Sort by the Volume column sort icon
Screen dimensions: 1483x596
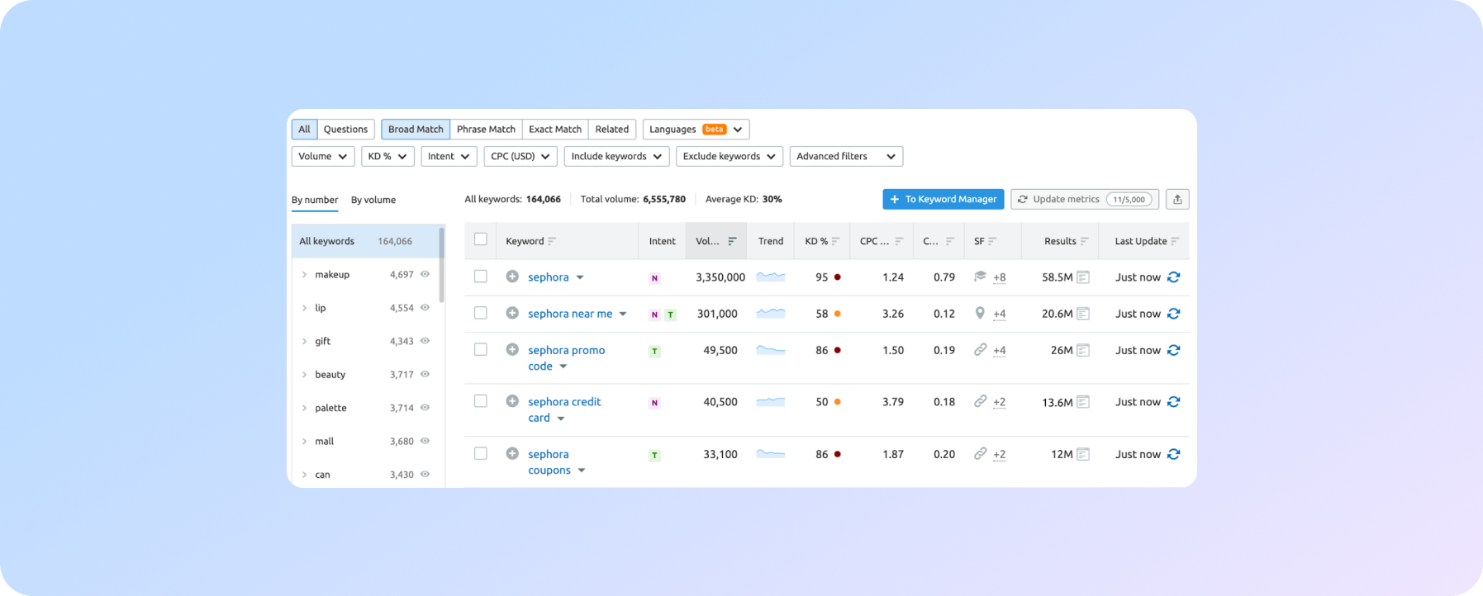click(732, 241)
